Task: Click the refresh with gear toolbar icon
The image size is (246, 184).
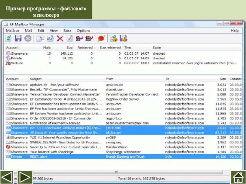Action: 113,38
